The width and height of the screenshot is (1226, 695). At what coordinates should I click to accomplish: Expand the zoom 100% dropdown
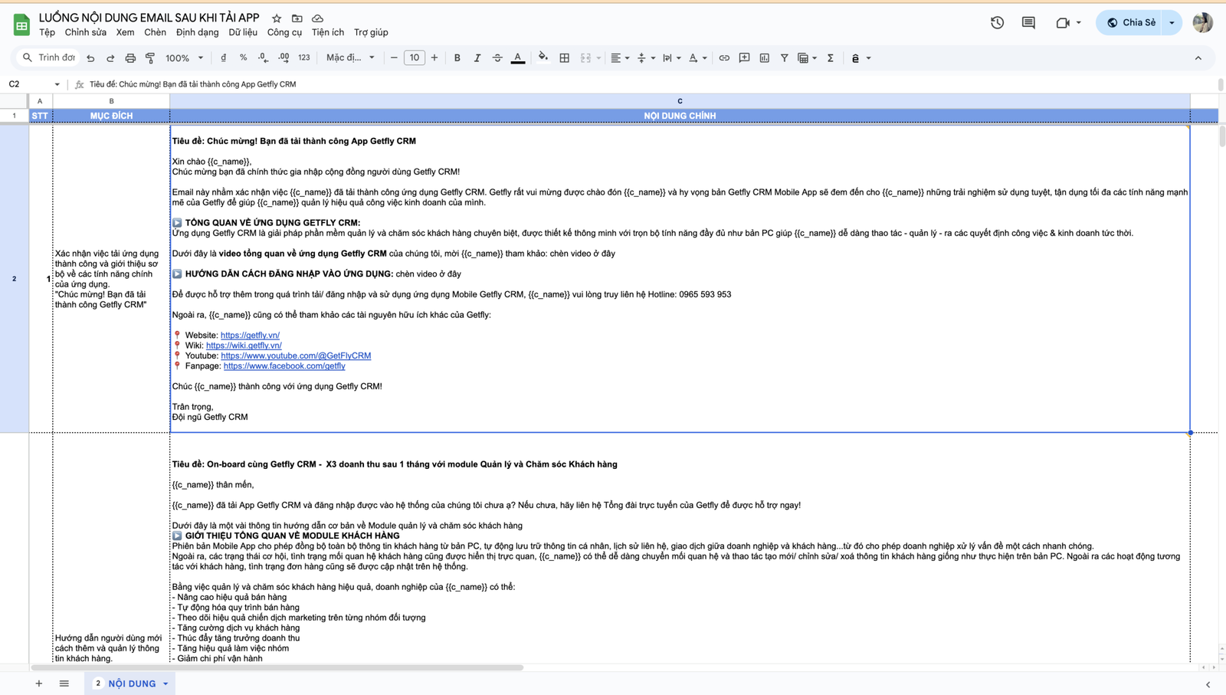coord(185,58)
